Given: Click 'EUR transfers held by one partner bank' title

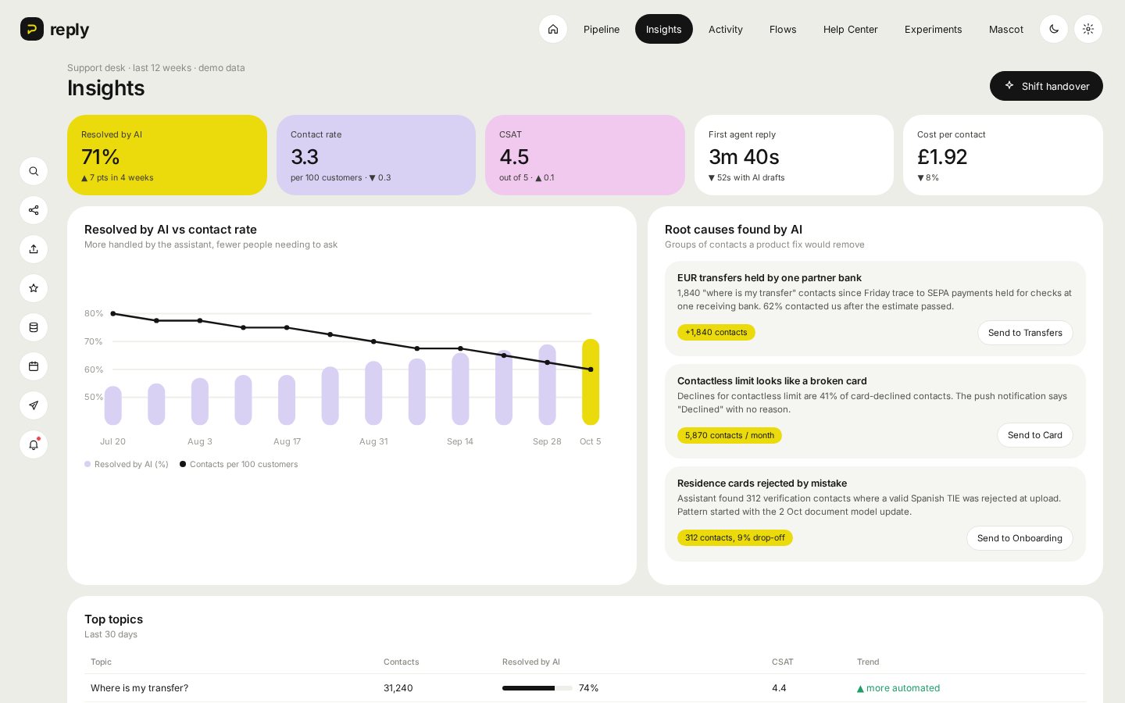Looking at the screenshot, I should point(770,277).
